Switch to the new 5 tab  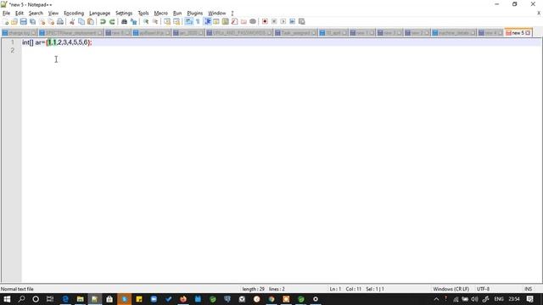(x=518, y=33)
